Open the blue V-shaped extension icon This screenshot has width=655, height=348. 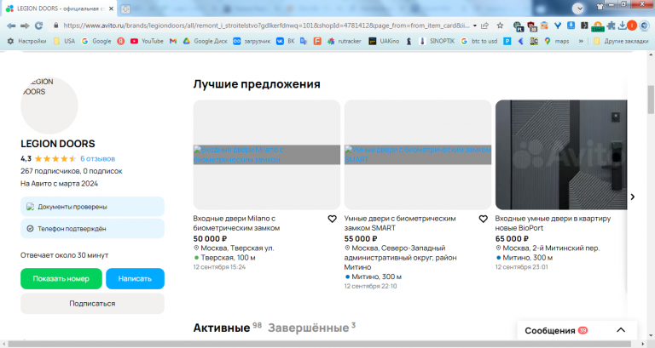[558, 26]
